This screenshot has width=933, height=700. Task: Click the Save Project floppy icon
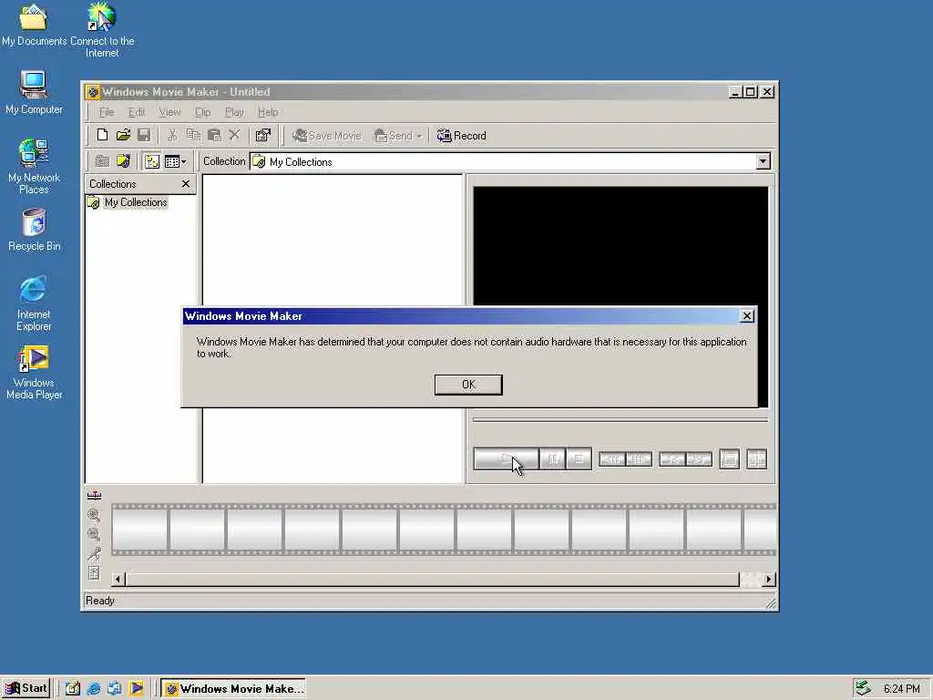pyautogui.click(x=143, y=135)
